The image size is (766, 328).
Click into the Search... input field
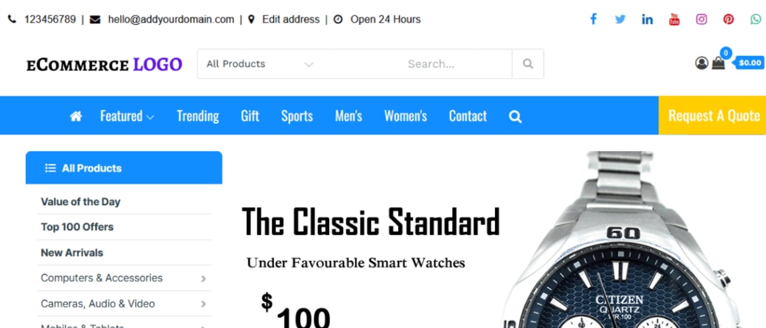431,64
